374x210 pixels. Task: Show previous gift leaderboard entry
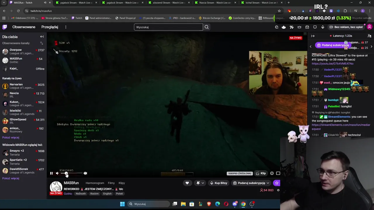311,47
